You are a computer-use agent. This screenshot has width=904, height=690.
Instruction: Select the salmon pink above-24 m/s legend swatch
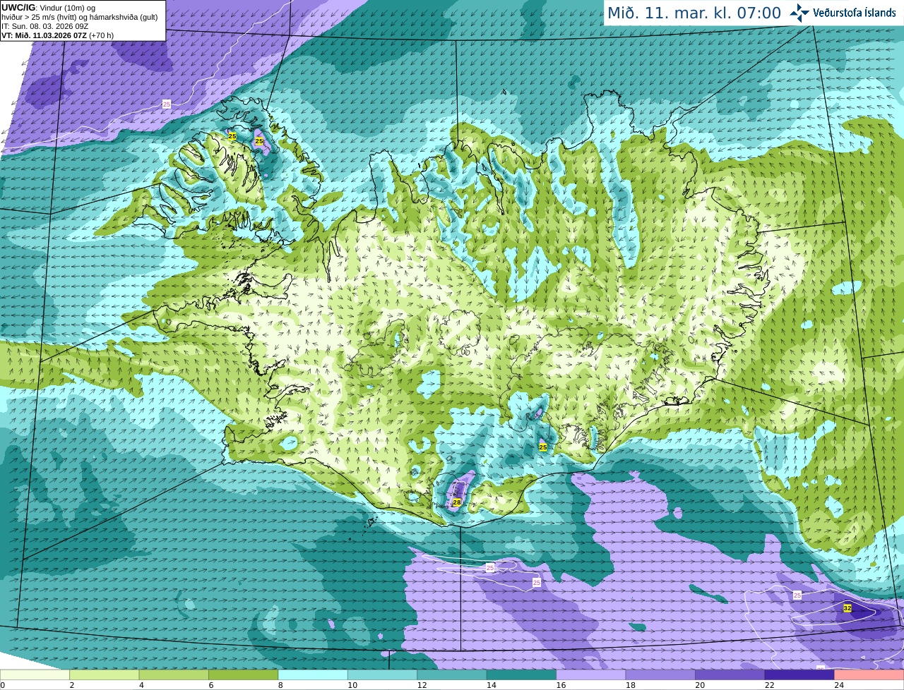pos(869,674)
